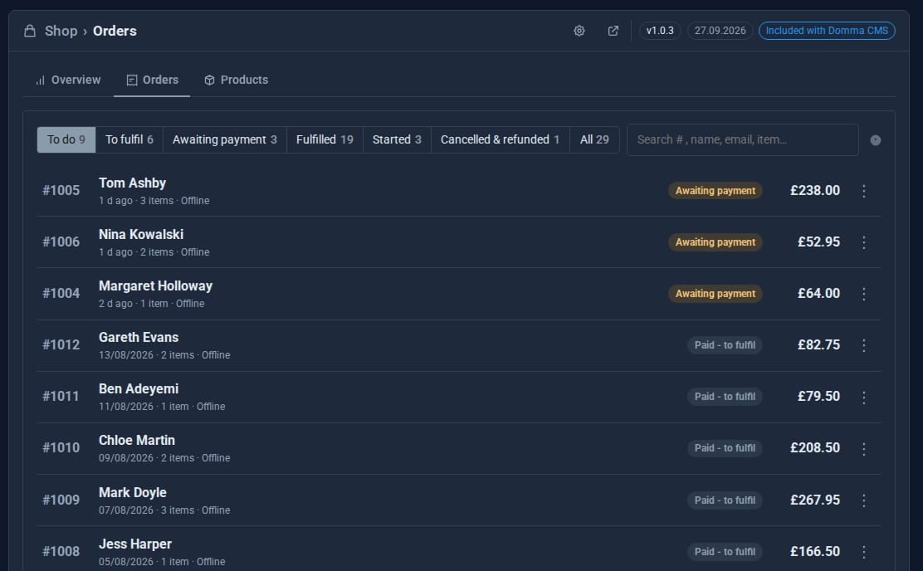Click order number #1005
Screen dimensions: 923x571
61,191
